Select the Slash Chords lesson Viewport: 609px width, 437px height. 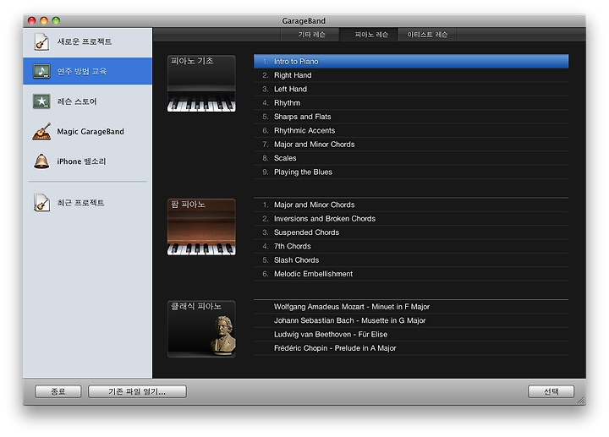(411, 260)
